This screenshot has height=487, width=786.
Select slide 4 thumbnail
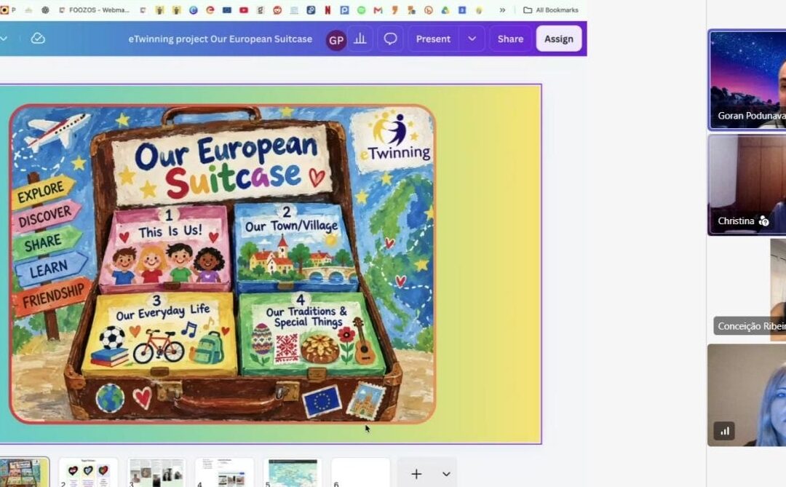pos(225,472)
